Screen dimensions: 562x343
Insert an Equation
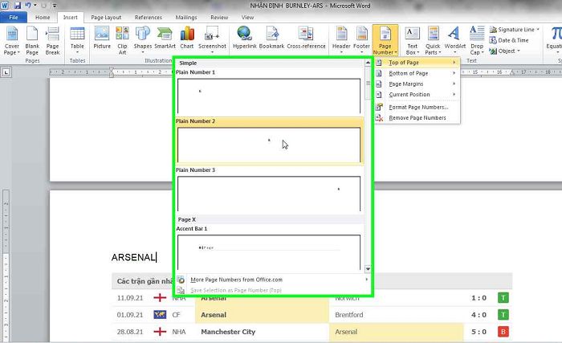click(x=554, y=40)
